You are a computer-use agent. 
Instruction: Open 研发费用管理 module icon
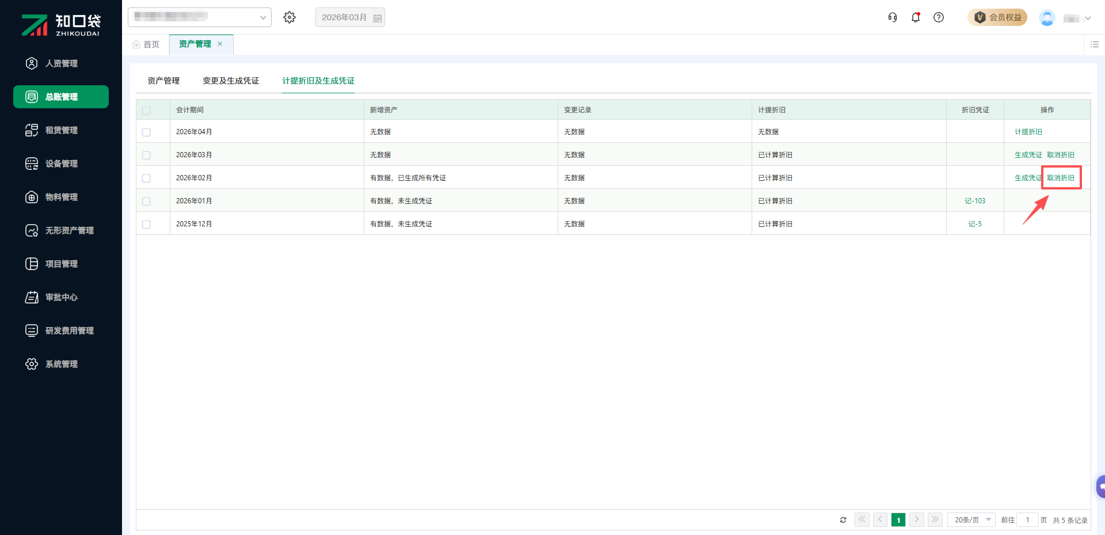point(32,331)
